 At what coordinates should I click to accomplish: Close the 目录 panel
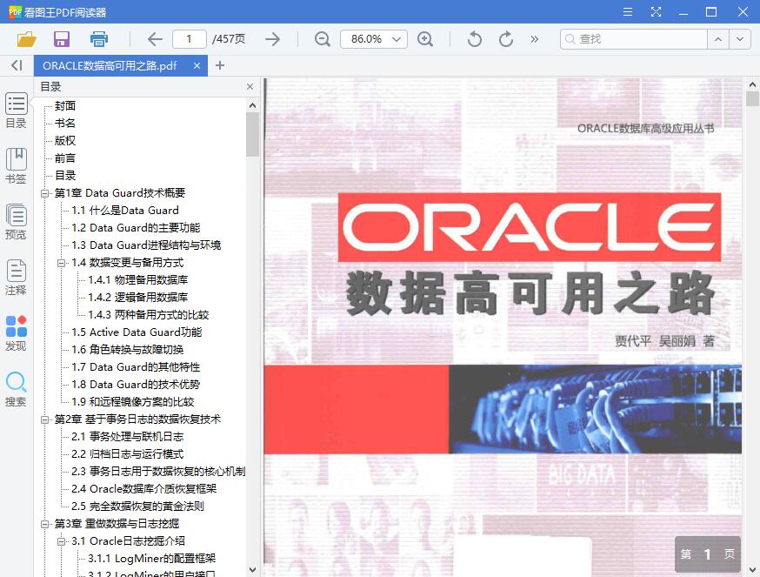coord(250,86)
